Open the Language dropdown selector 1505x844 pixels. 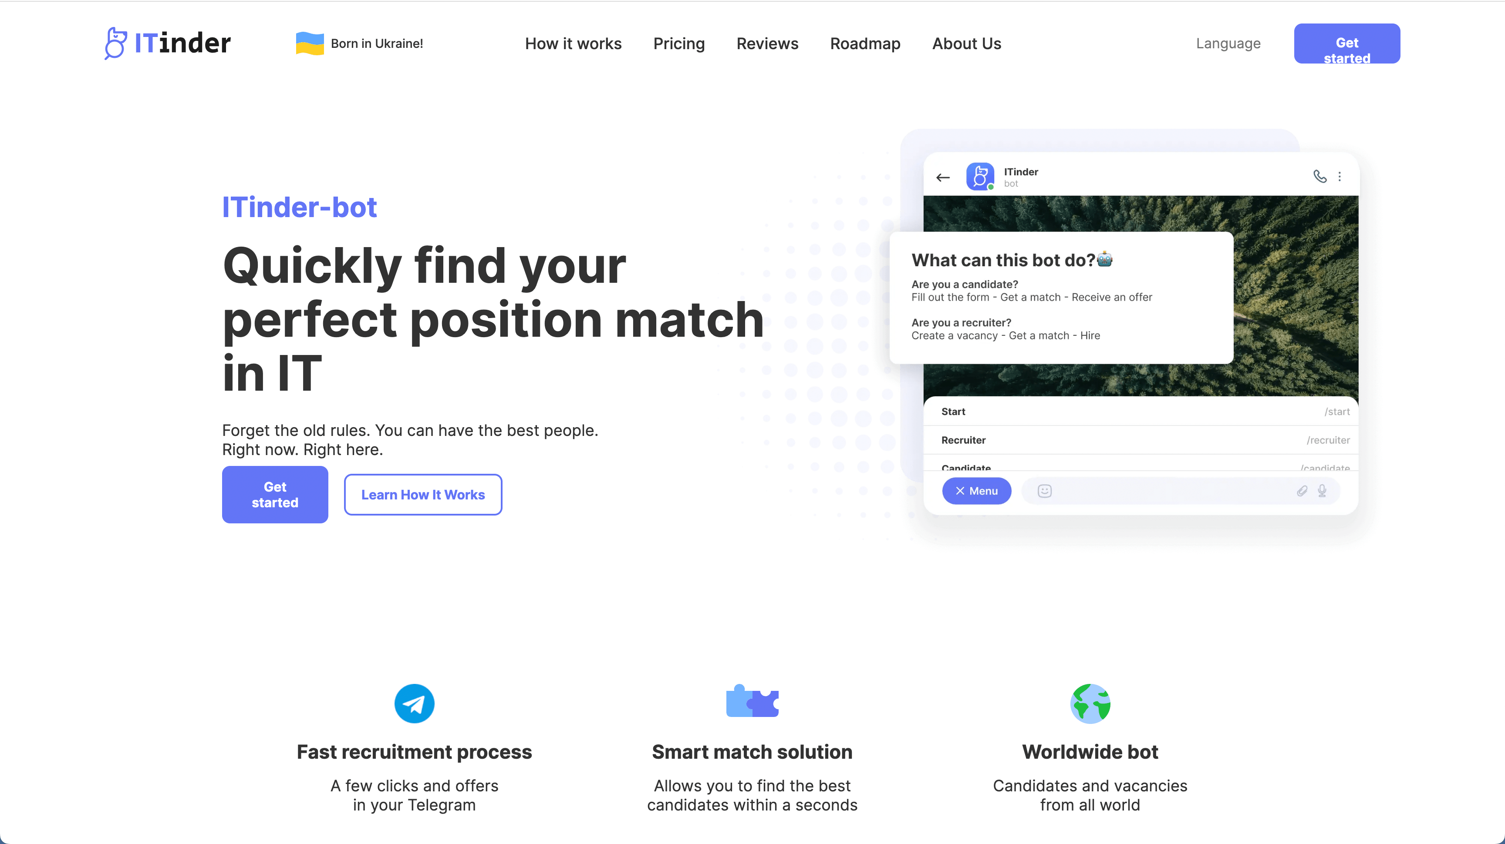point(1228,44)
